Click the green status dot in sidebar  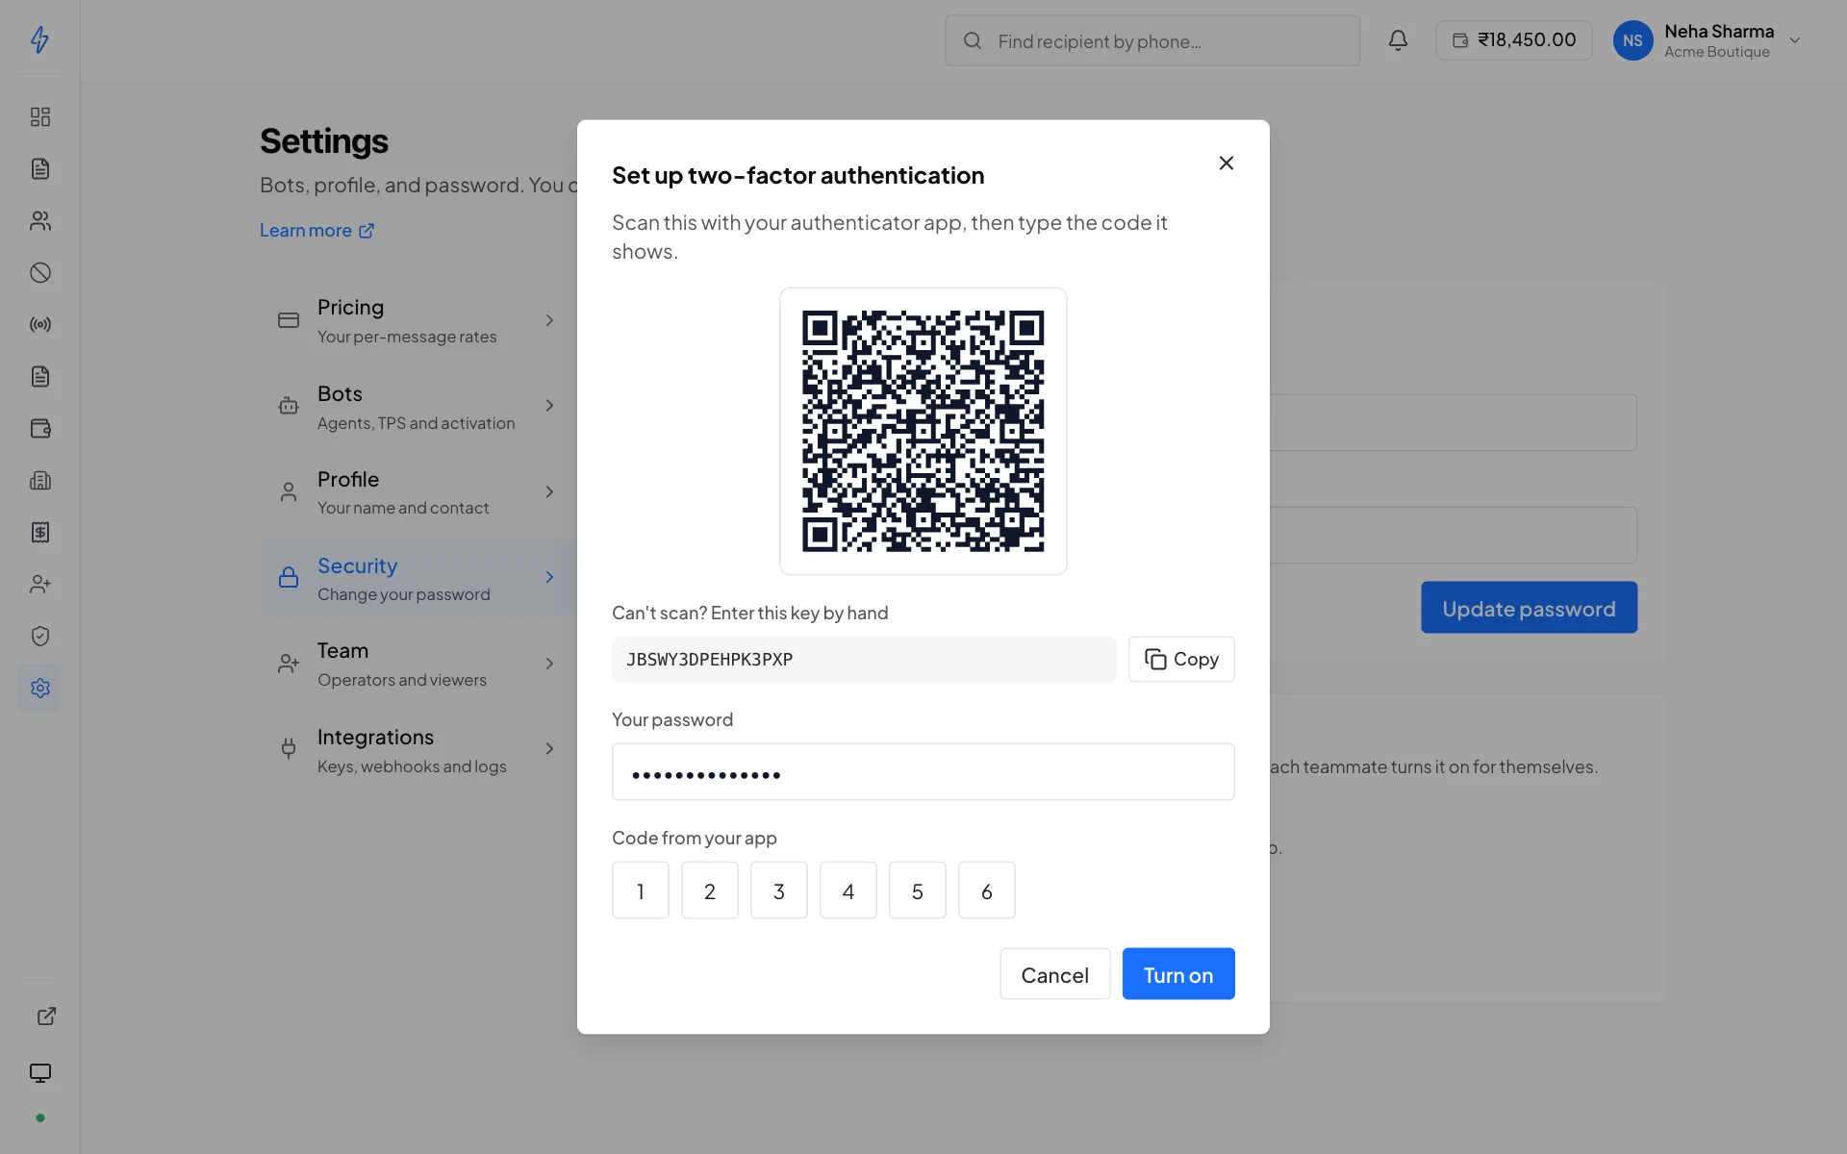(x=39, y=1117)
